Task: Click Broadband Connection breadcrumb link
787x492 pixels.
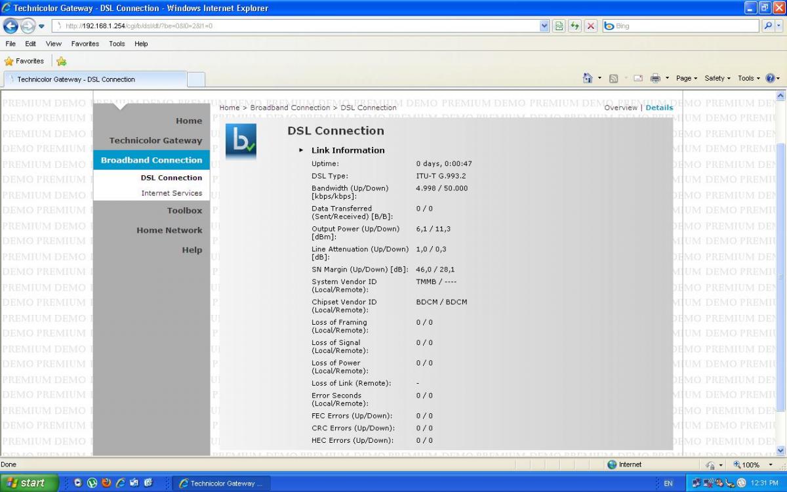Action: (290, 108)
